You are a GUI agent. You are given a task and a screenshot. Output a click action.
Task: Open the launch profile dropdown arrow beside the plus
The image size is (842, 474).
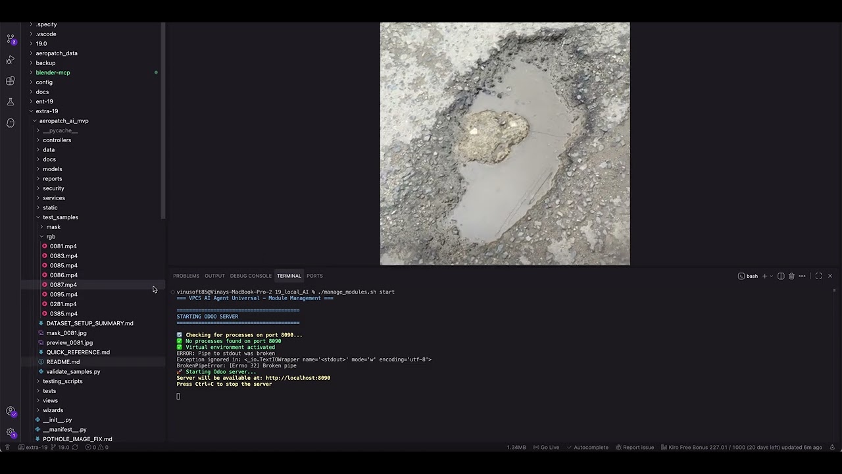point(770,276)
